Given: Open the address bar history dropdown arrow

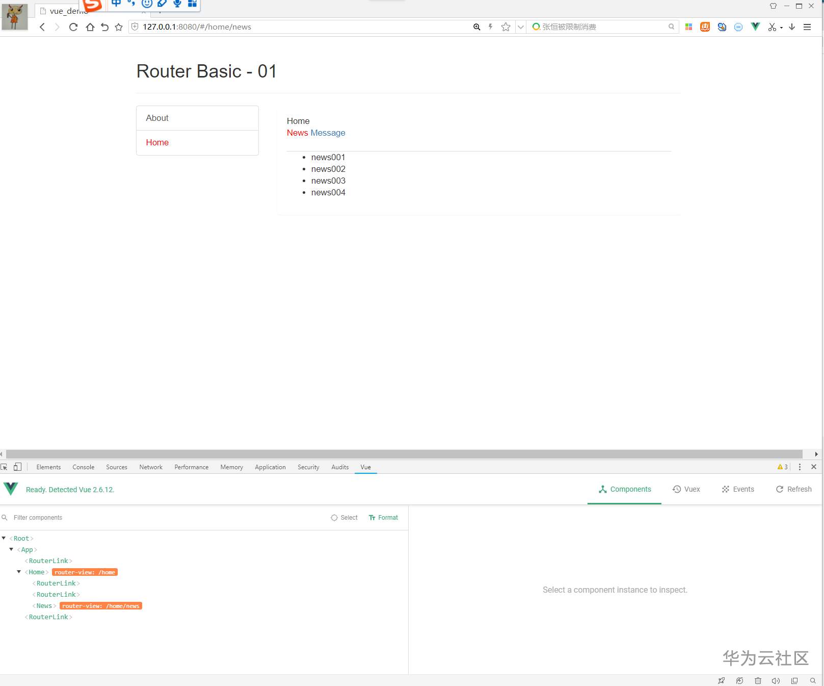Looking at the screenshot, I should pyautogui.click(x=521, y=27).
